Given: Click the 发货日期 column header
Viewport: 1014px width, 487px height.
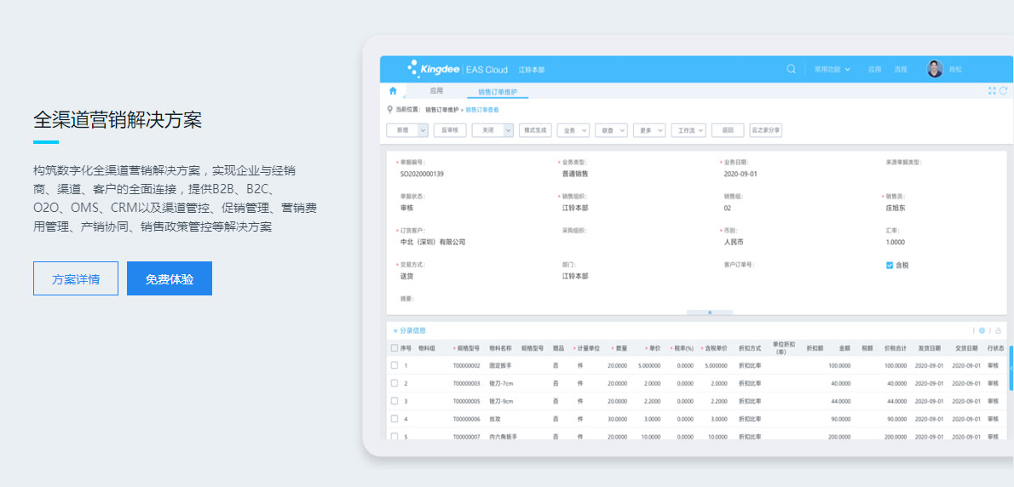Looking at the screenshot, I should pyautogui.click(x=930, y=348).
